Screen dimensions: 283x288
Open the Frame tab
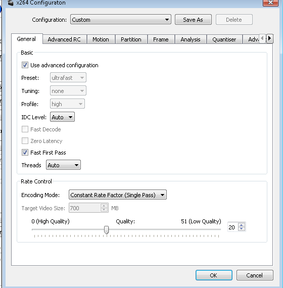[x=161, y=39]
